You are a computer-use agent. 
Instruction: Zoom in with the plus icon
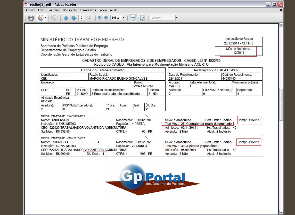point(105,18)
